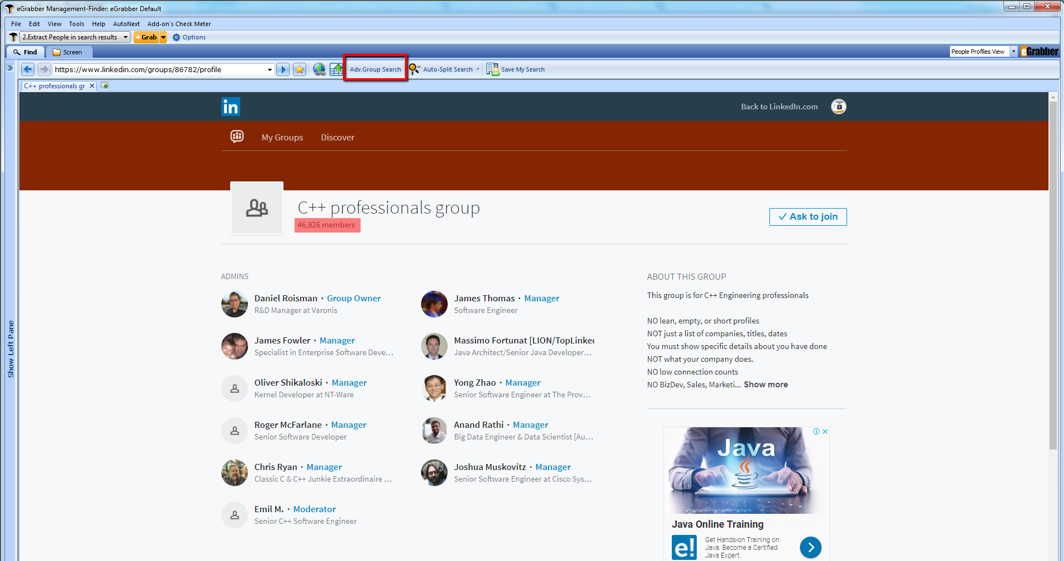1064x561 pixels.
Task: Open the Edit menu
Action: (x=34, y=24)
